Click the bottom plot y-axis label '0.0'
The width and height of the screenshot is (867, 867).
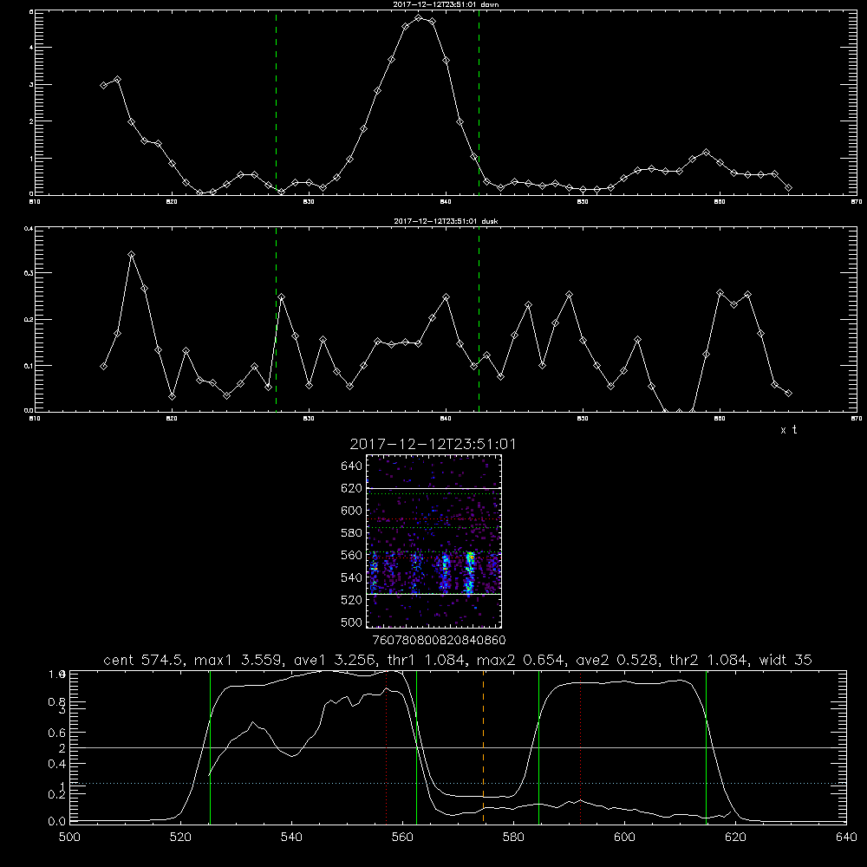click(x=57, y=822)
